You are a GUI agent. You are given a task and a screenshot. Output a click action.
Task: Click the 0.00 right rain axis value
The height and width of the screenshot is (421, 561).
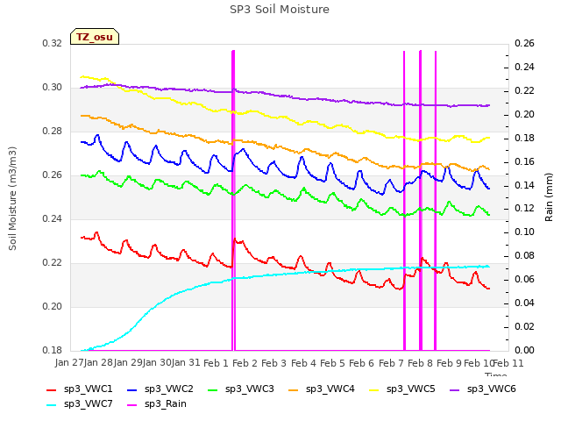pyautogui.click(x=524, y=350)
